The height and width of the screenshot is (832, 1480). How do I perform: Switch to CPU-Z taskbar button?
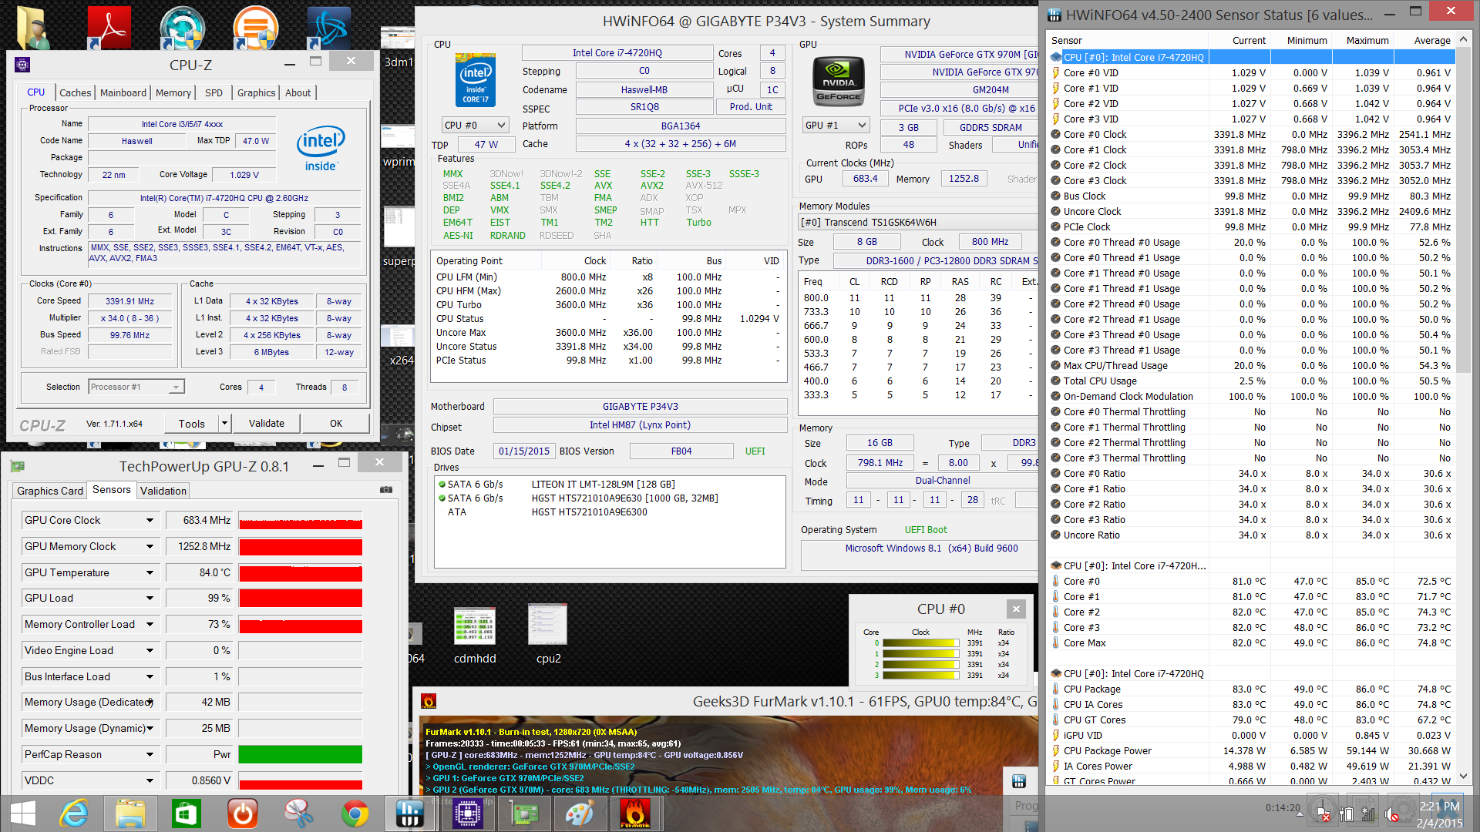coord(467,814)
